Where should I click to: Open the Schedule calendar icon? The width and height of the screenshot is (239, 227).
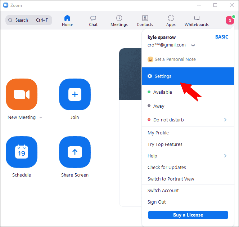point(22,152)
